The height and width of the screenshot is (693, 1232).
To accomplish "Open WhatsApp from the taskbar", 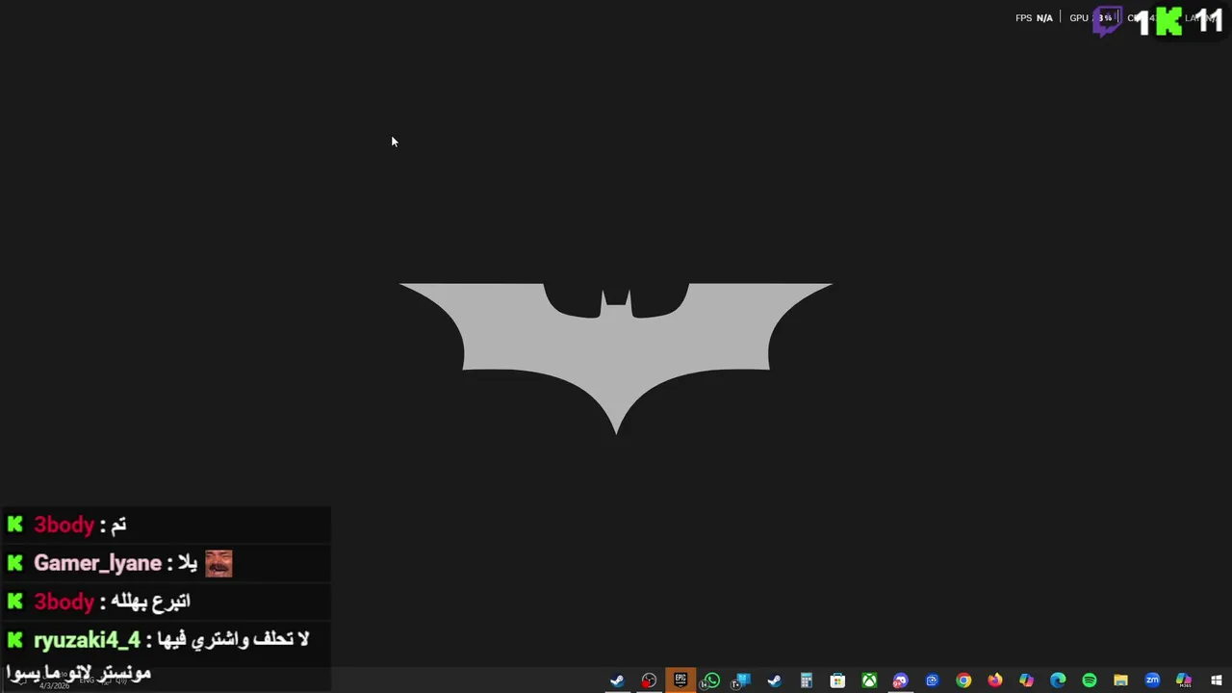I will click(x=711, y=680).
